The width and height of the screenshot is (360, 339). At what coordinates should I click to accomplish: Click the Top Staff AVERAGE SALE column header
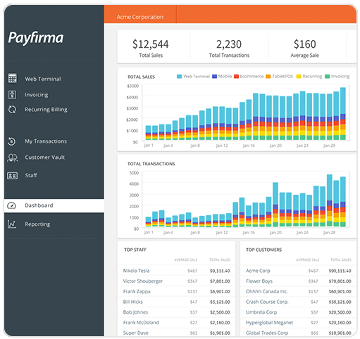(186, 260)
